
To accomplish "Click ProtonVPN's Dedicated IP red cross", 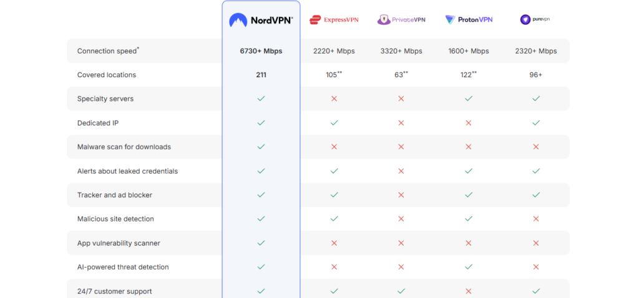I will (x=469, y=123).
